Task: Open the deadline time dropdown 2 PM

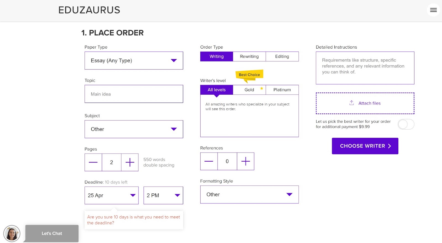Action: coord(163,195)
